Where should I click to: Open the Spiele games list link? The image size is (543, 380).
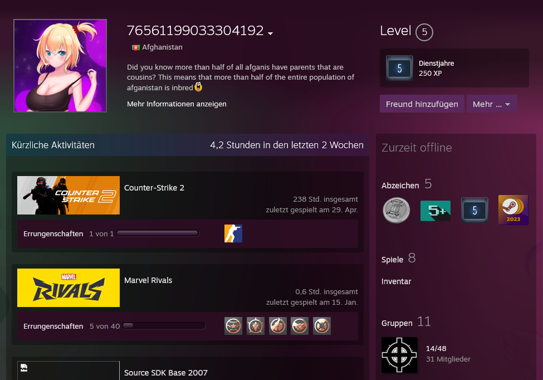392,260
